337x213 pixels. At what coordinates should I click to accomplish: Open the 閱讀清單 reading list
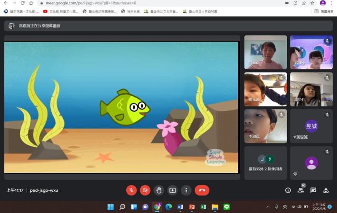tap(324, 11)
